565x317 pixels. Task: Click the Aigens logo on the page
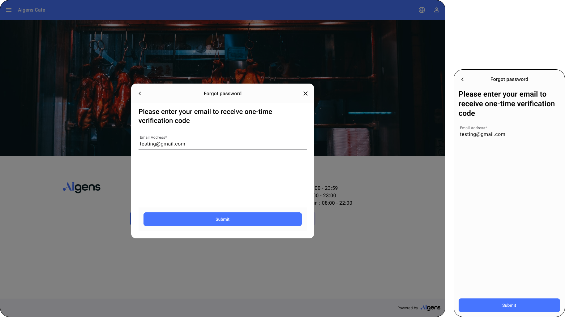tap(81, 187)
